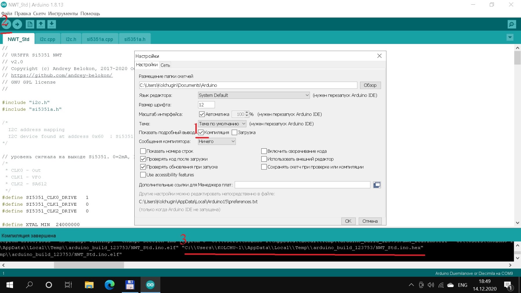Click the Размер шрифта font size field

click(206, 105)
